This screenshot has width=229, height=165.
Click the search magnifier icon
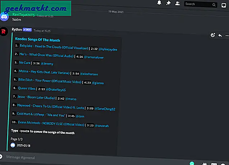pos(214,5)
